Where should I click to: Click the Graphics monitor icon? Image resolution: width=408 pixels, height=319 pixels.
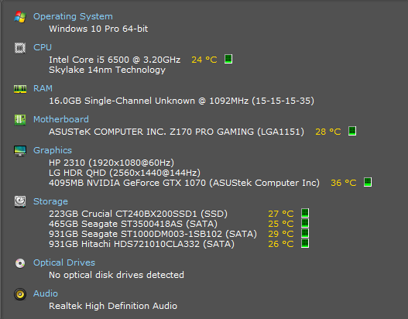point(20,151)
